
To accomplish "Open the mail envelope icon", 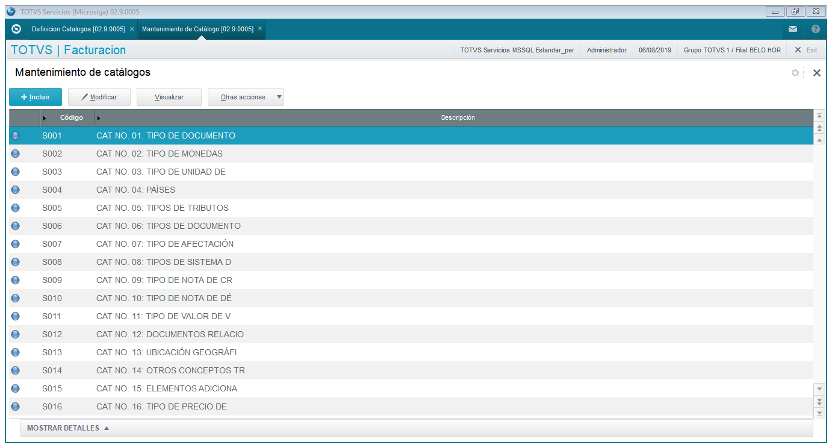I will (x=793, y=29).
